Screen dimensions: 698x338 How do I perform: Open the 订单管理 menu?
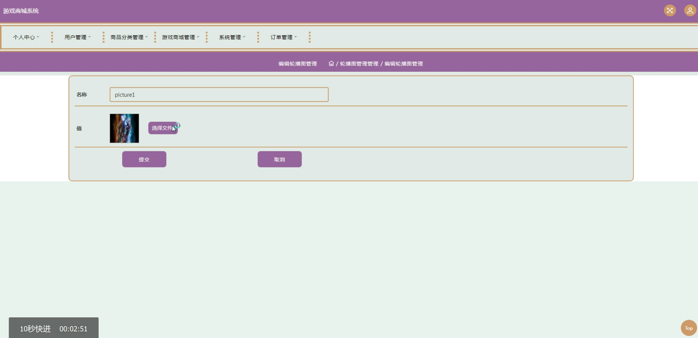click(x=283, y=37)
